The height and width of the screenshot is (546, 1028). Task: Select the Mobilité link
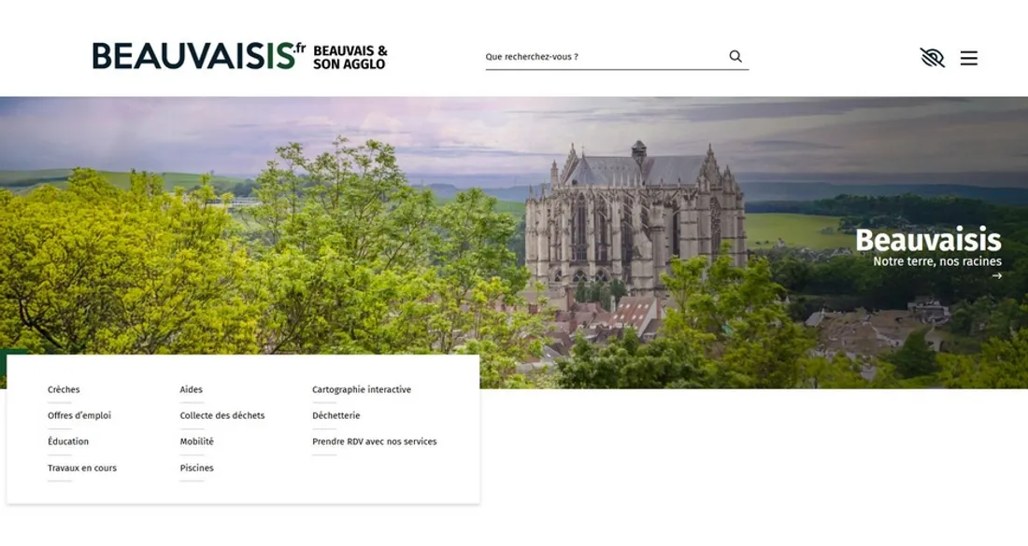click(x=196, y=441)
